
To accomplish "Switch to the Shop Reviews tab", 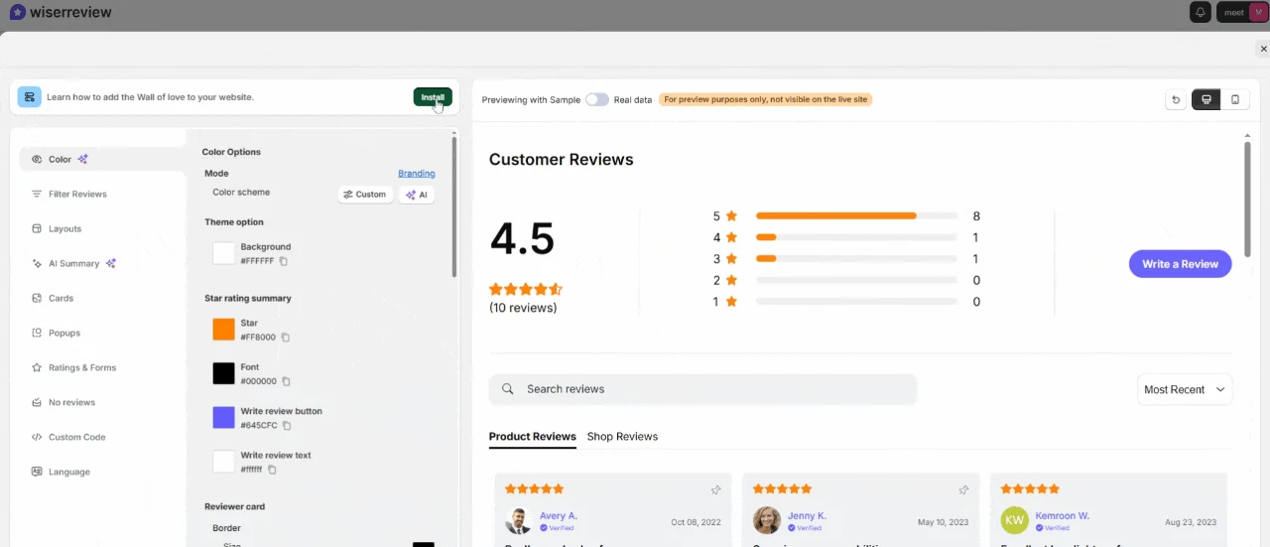I will coord(622,437).
